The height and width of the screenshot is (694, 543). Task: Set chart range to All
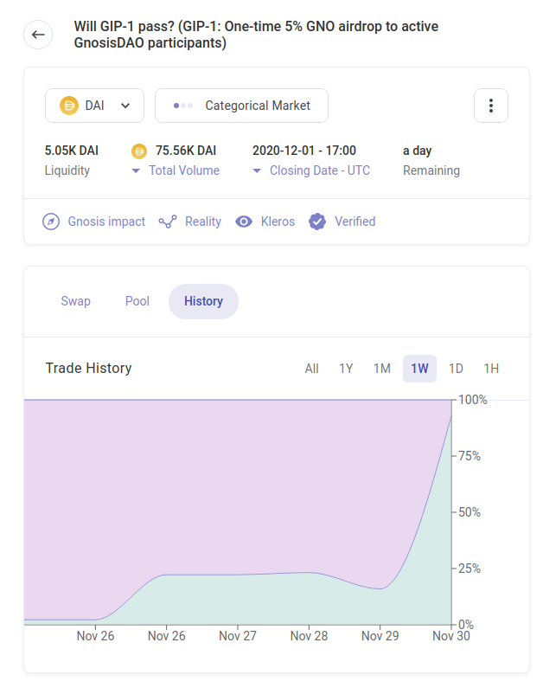312,369
